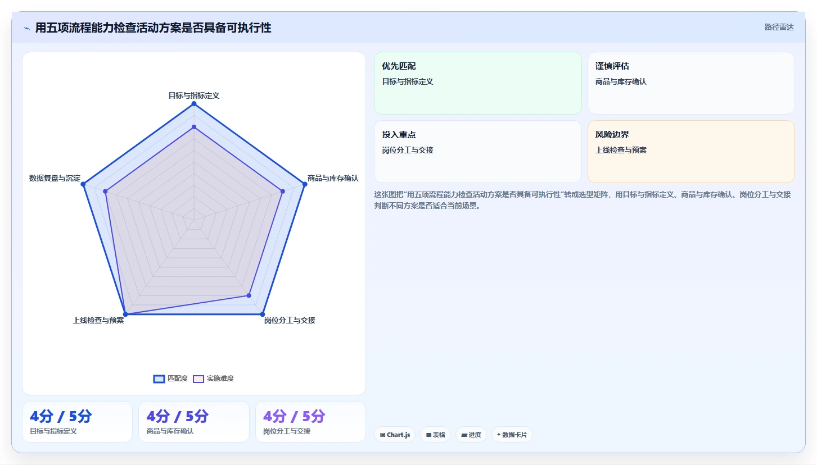Click radar axis label 商品与库存确认
Viewport: 817px width, 465px height.
click(x=333, y=178)
